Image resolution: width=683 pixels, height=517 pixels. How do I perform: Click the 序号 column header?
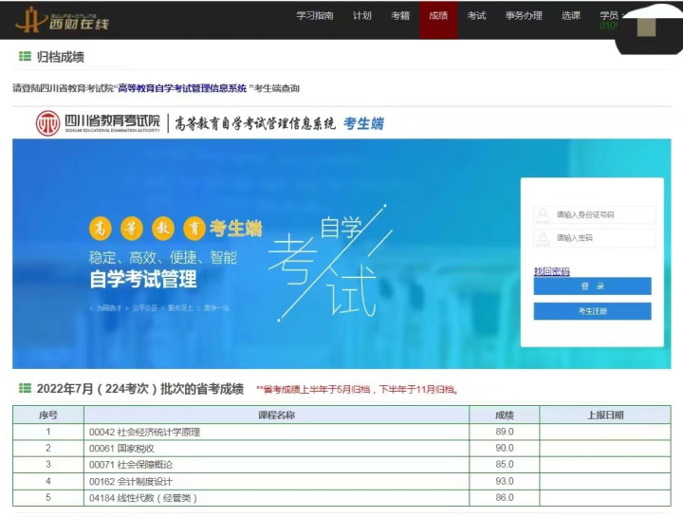(48, 415)
